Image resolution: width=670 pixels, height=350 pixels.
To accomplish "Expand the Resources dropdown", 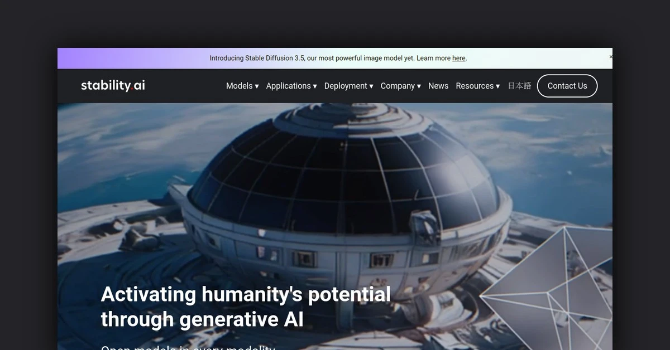I will pos(477,86).
